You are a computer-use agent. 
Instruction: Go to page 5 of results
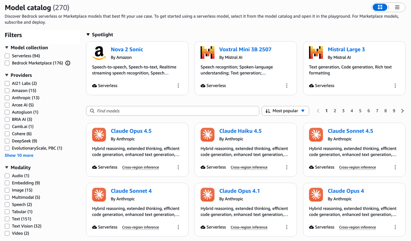(x=360, y=111)
